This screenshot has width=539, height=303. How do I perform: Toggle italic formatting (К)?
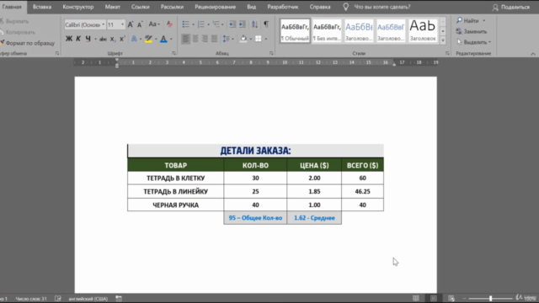pos(78,39)
